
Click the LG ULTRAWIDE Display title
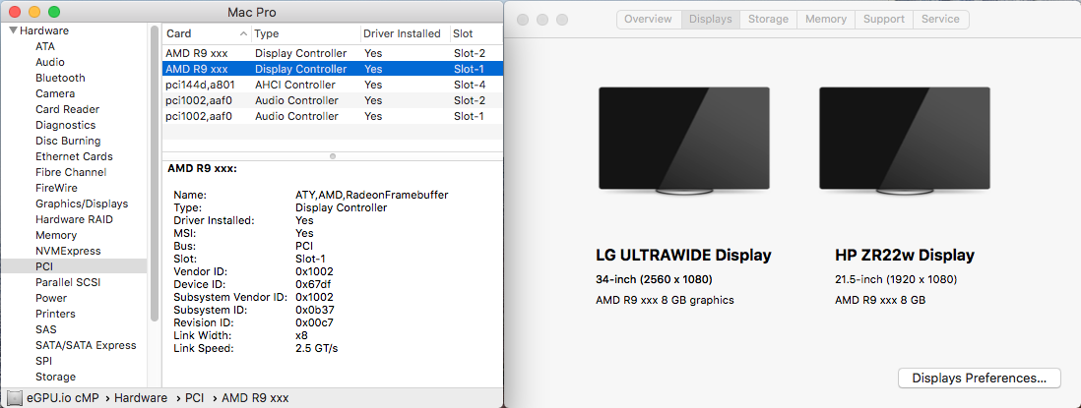(683, 256)
